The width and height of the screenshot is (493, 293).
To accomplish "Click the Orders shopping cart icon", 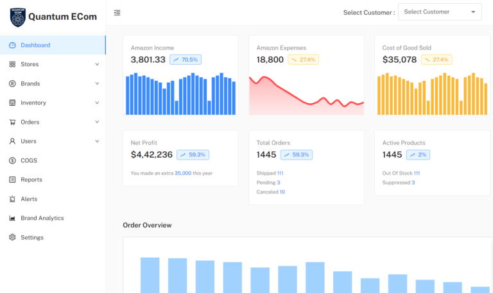I will 12,122.
